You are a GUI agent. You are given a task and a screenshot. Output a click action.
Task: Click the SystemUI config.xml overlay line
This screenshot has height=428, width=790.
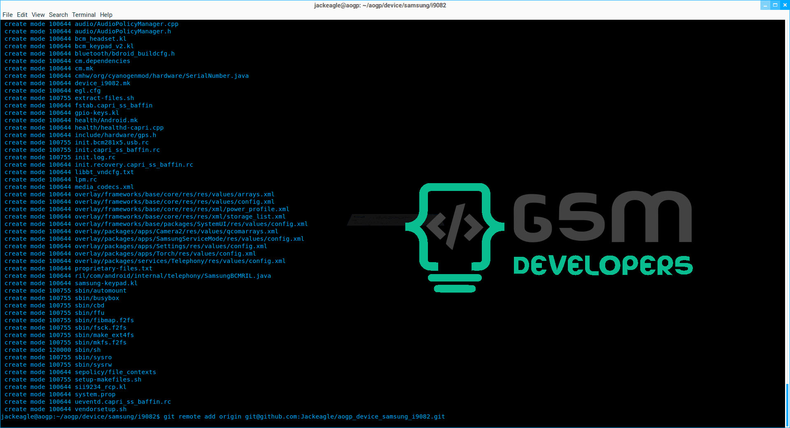coord(156,224)
